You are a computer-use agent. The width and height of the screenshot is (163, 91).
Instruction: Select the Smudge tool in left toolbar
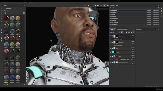point(2,19)
